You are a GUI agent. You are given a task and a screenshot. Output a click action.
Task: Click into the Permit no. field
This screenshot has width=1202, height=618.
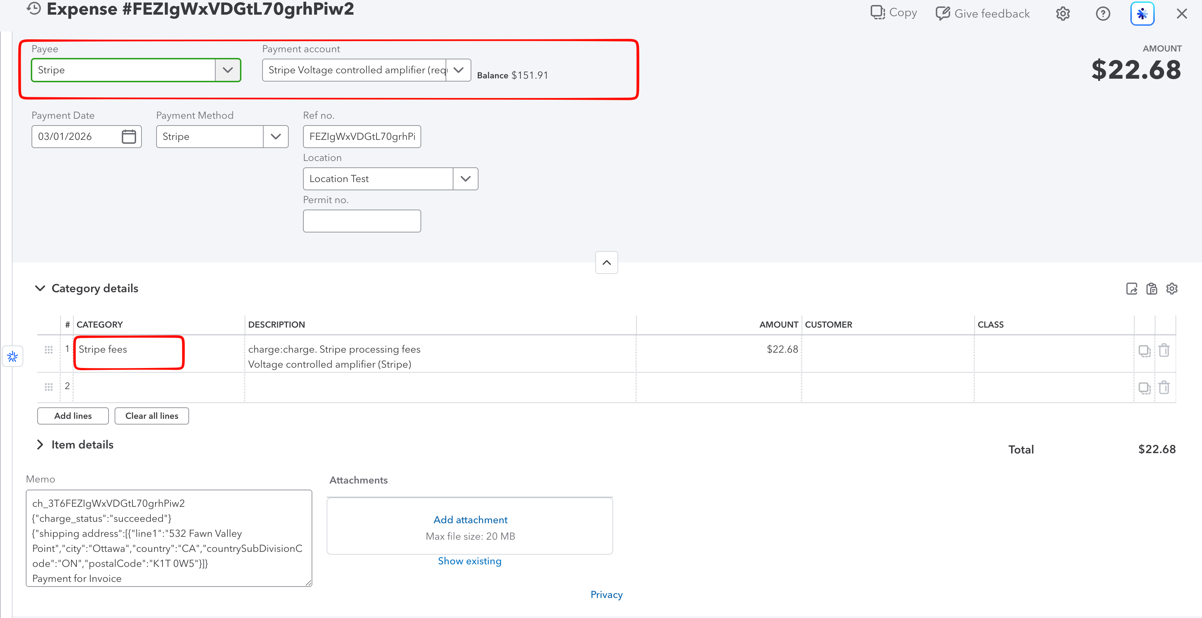pyautogui.click(x=362, y=221)
